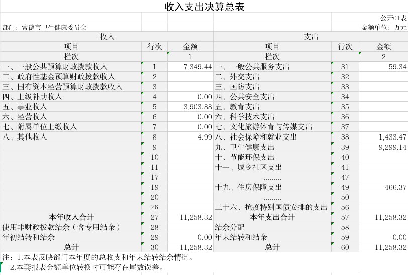Select the 年末结转和结余 cell
408x275 pixels.
point(272,237)
